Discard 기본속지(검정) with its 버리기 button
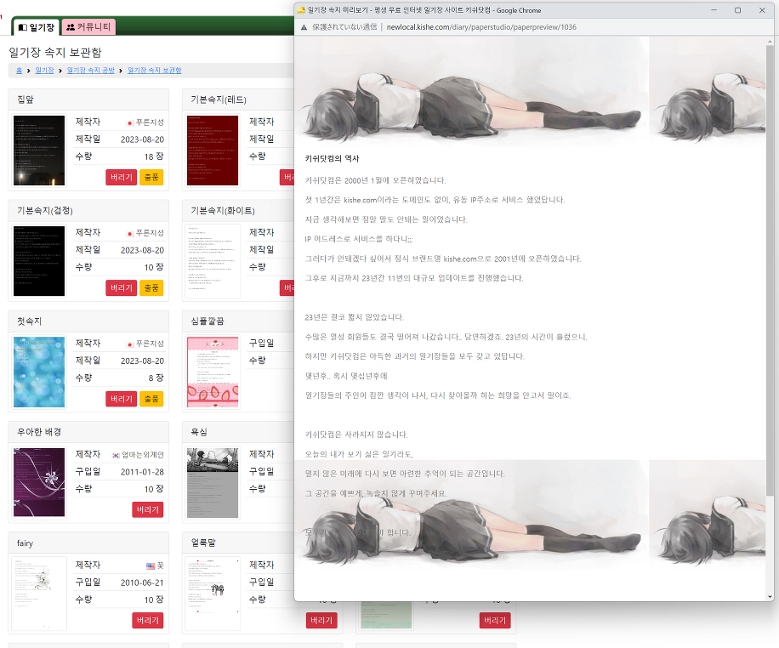Viewport: 779px width, 648px height. click(x=122, y=288)
